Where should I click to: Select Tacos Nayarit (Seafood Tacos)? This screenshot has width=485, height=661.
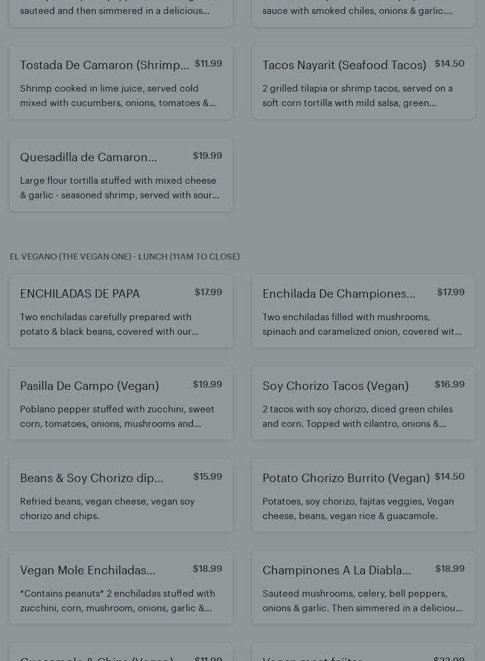[x=344, y=65]
